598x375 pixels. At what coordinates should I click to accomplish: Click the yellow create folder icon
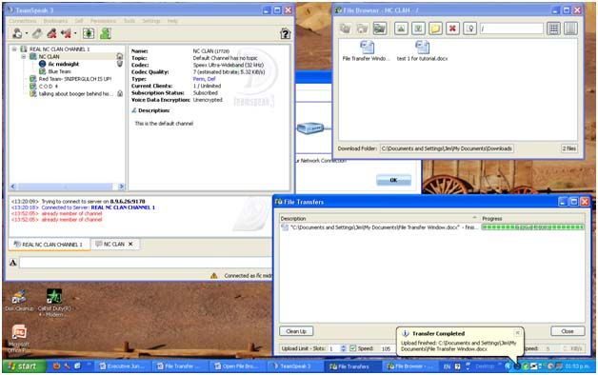pos(435,29)
